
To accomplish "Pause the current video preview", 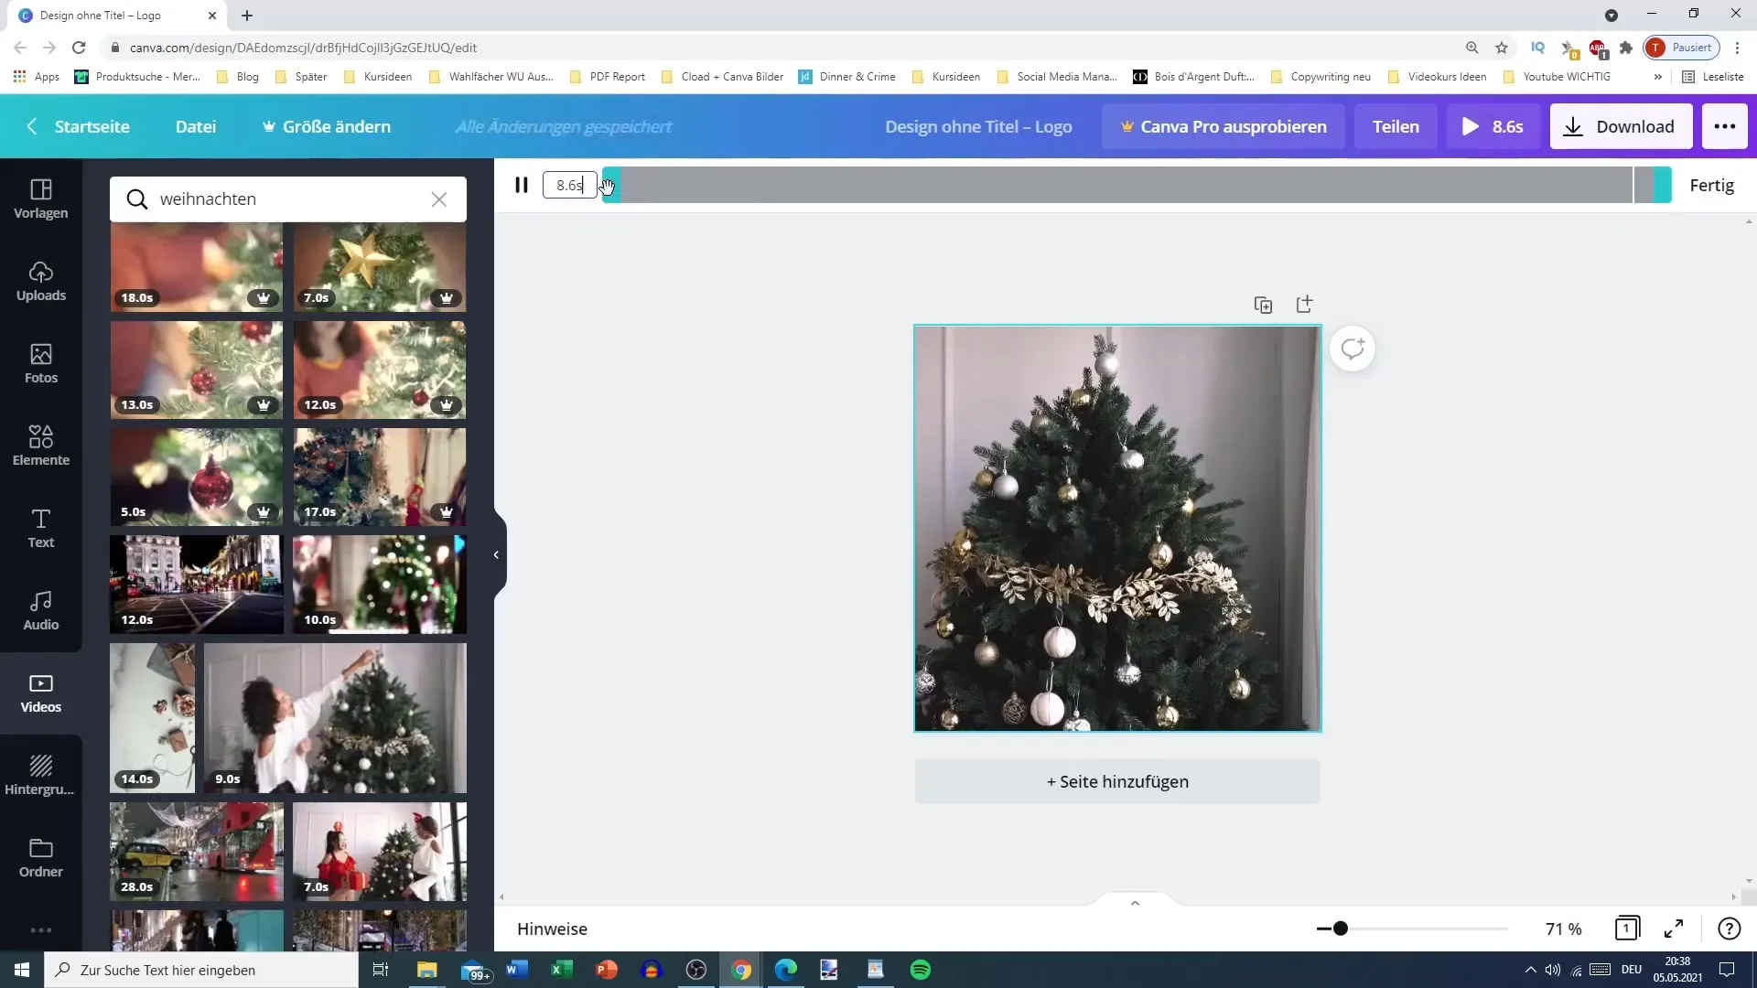I will pyautogui.click(x=523, y=185).
